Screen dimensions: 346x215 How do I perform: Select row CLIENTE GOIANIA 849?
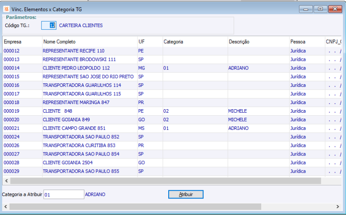tap(172, 120)
